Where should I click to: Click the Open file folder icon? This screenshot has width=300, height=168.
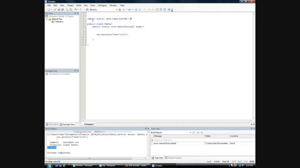point(55,9)
